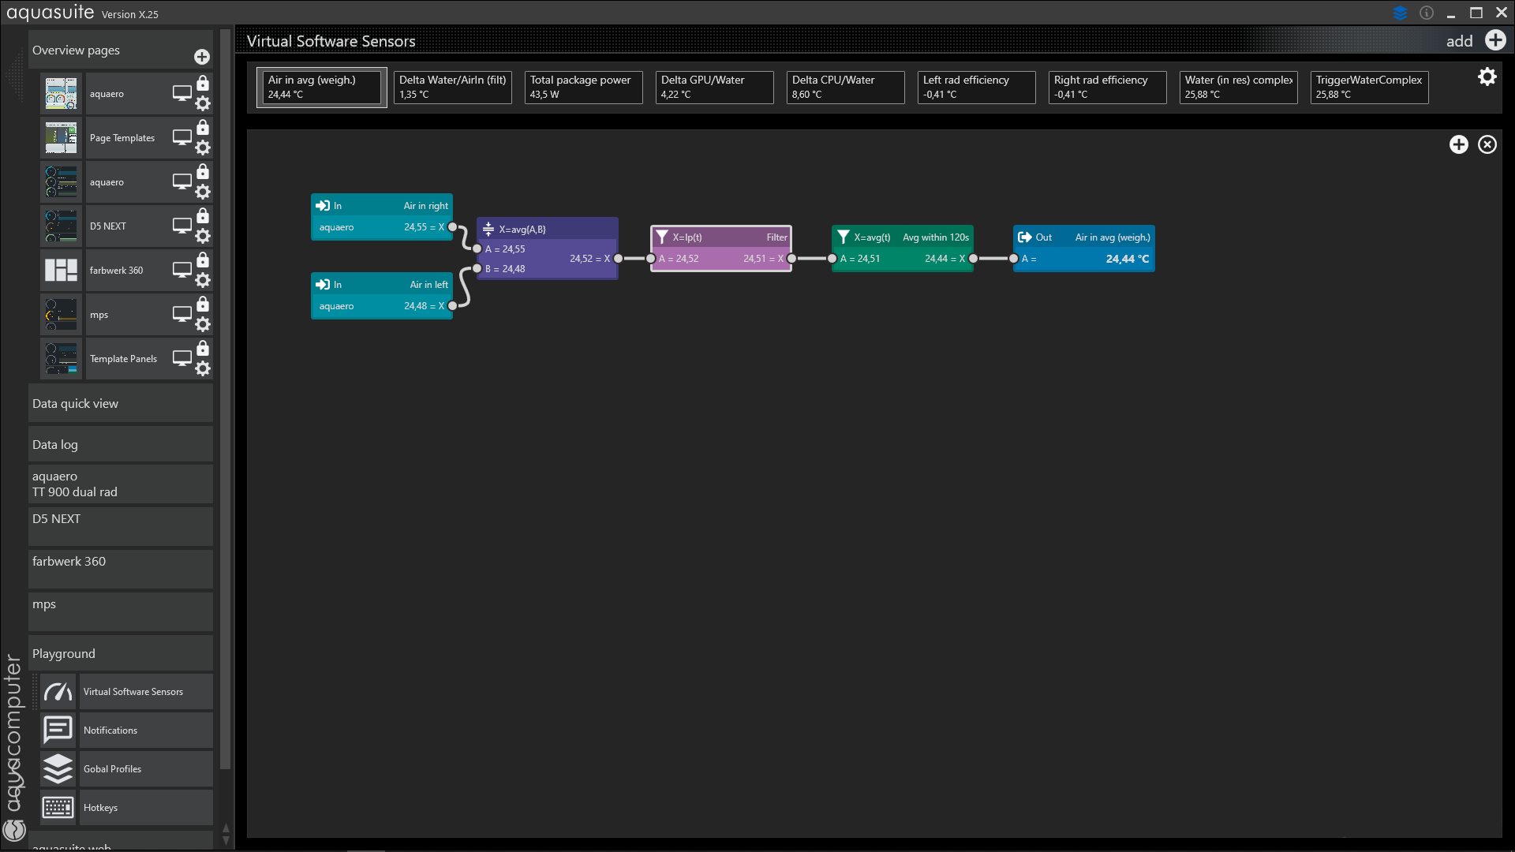
Task: Select Total package power sensor tab
Action: [582, 87]
